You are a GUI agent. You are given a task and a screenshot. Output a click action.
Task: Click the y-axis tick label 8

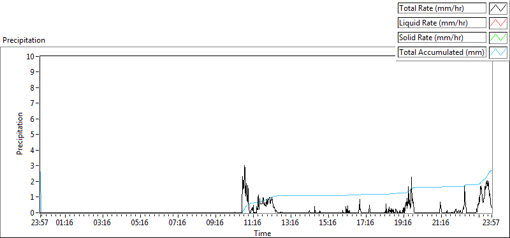click(x=33, y=87)
